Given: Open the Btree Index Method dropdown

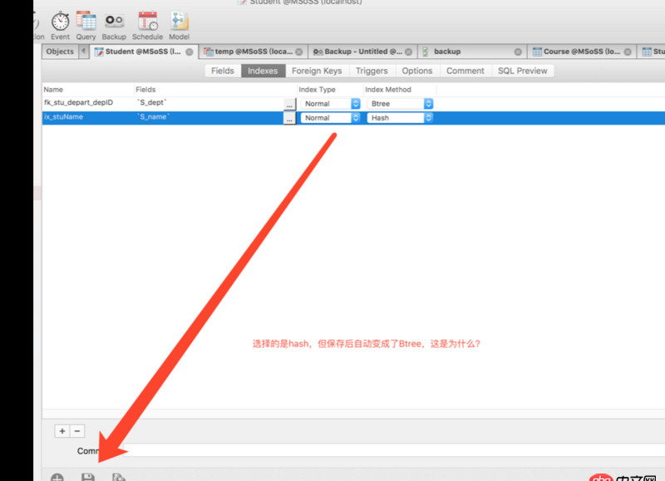Looking at the screenshot, I should 400,104.
